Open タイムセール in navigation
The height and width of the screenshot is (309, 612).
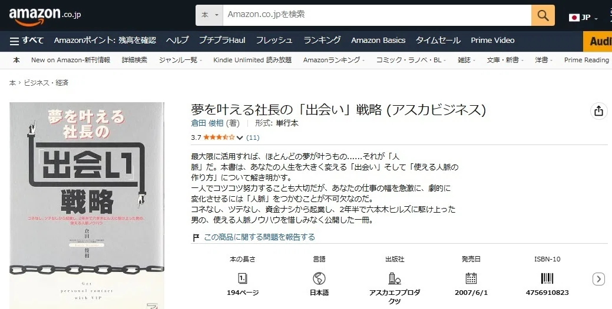click(438, 41)
